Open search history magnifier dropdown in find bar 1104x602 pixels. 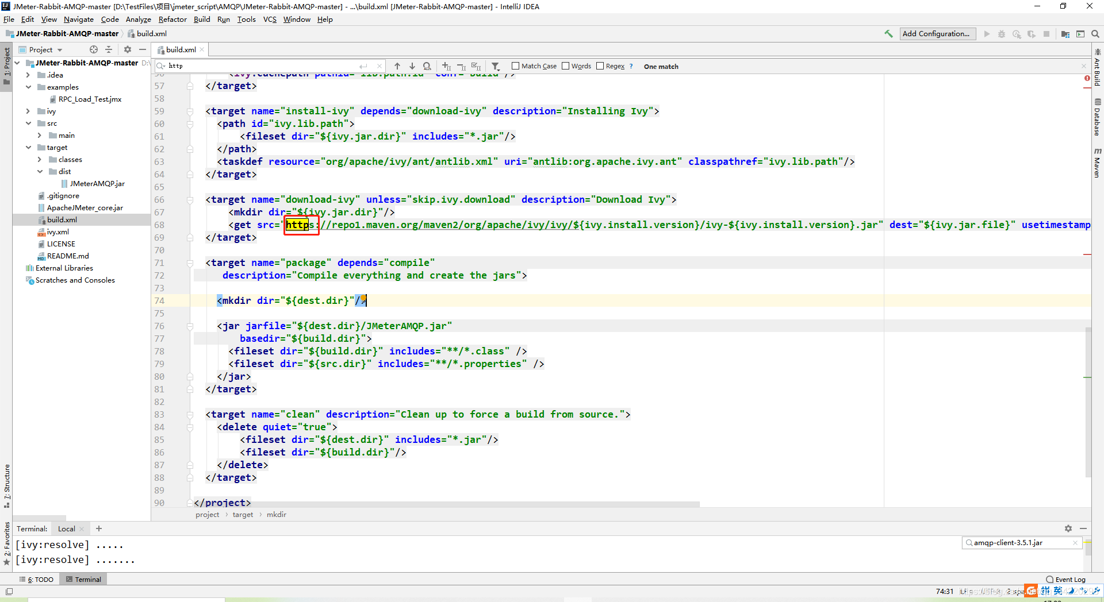click(162, 66)
